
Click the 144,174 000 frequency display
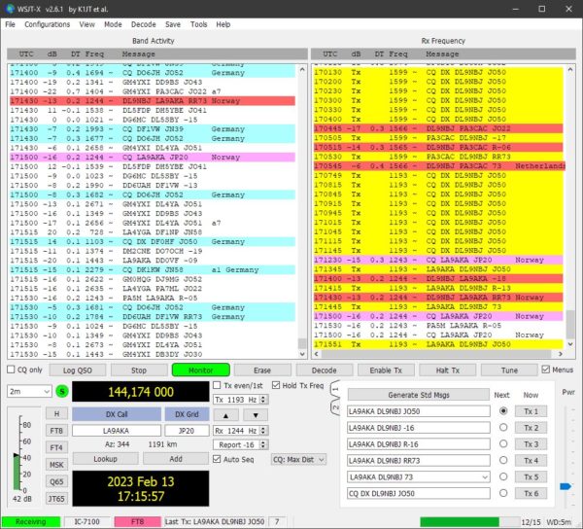[141, 392]
